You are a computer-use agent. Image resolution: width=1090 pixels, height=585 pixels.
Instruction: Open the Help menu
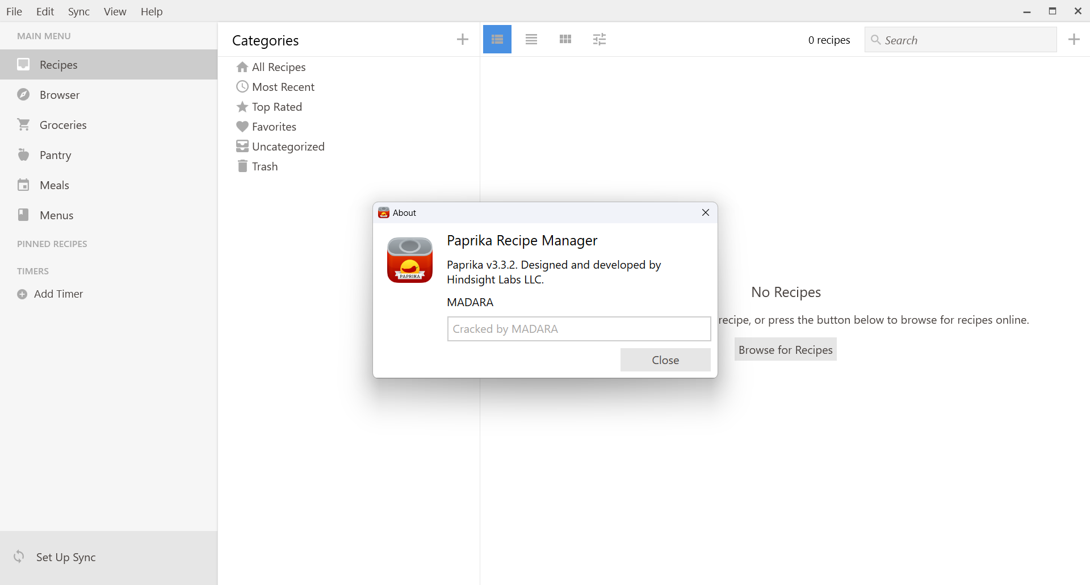coord(152,11)
